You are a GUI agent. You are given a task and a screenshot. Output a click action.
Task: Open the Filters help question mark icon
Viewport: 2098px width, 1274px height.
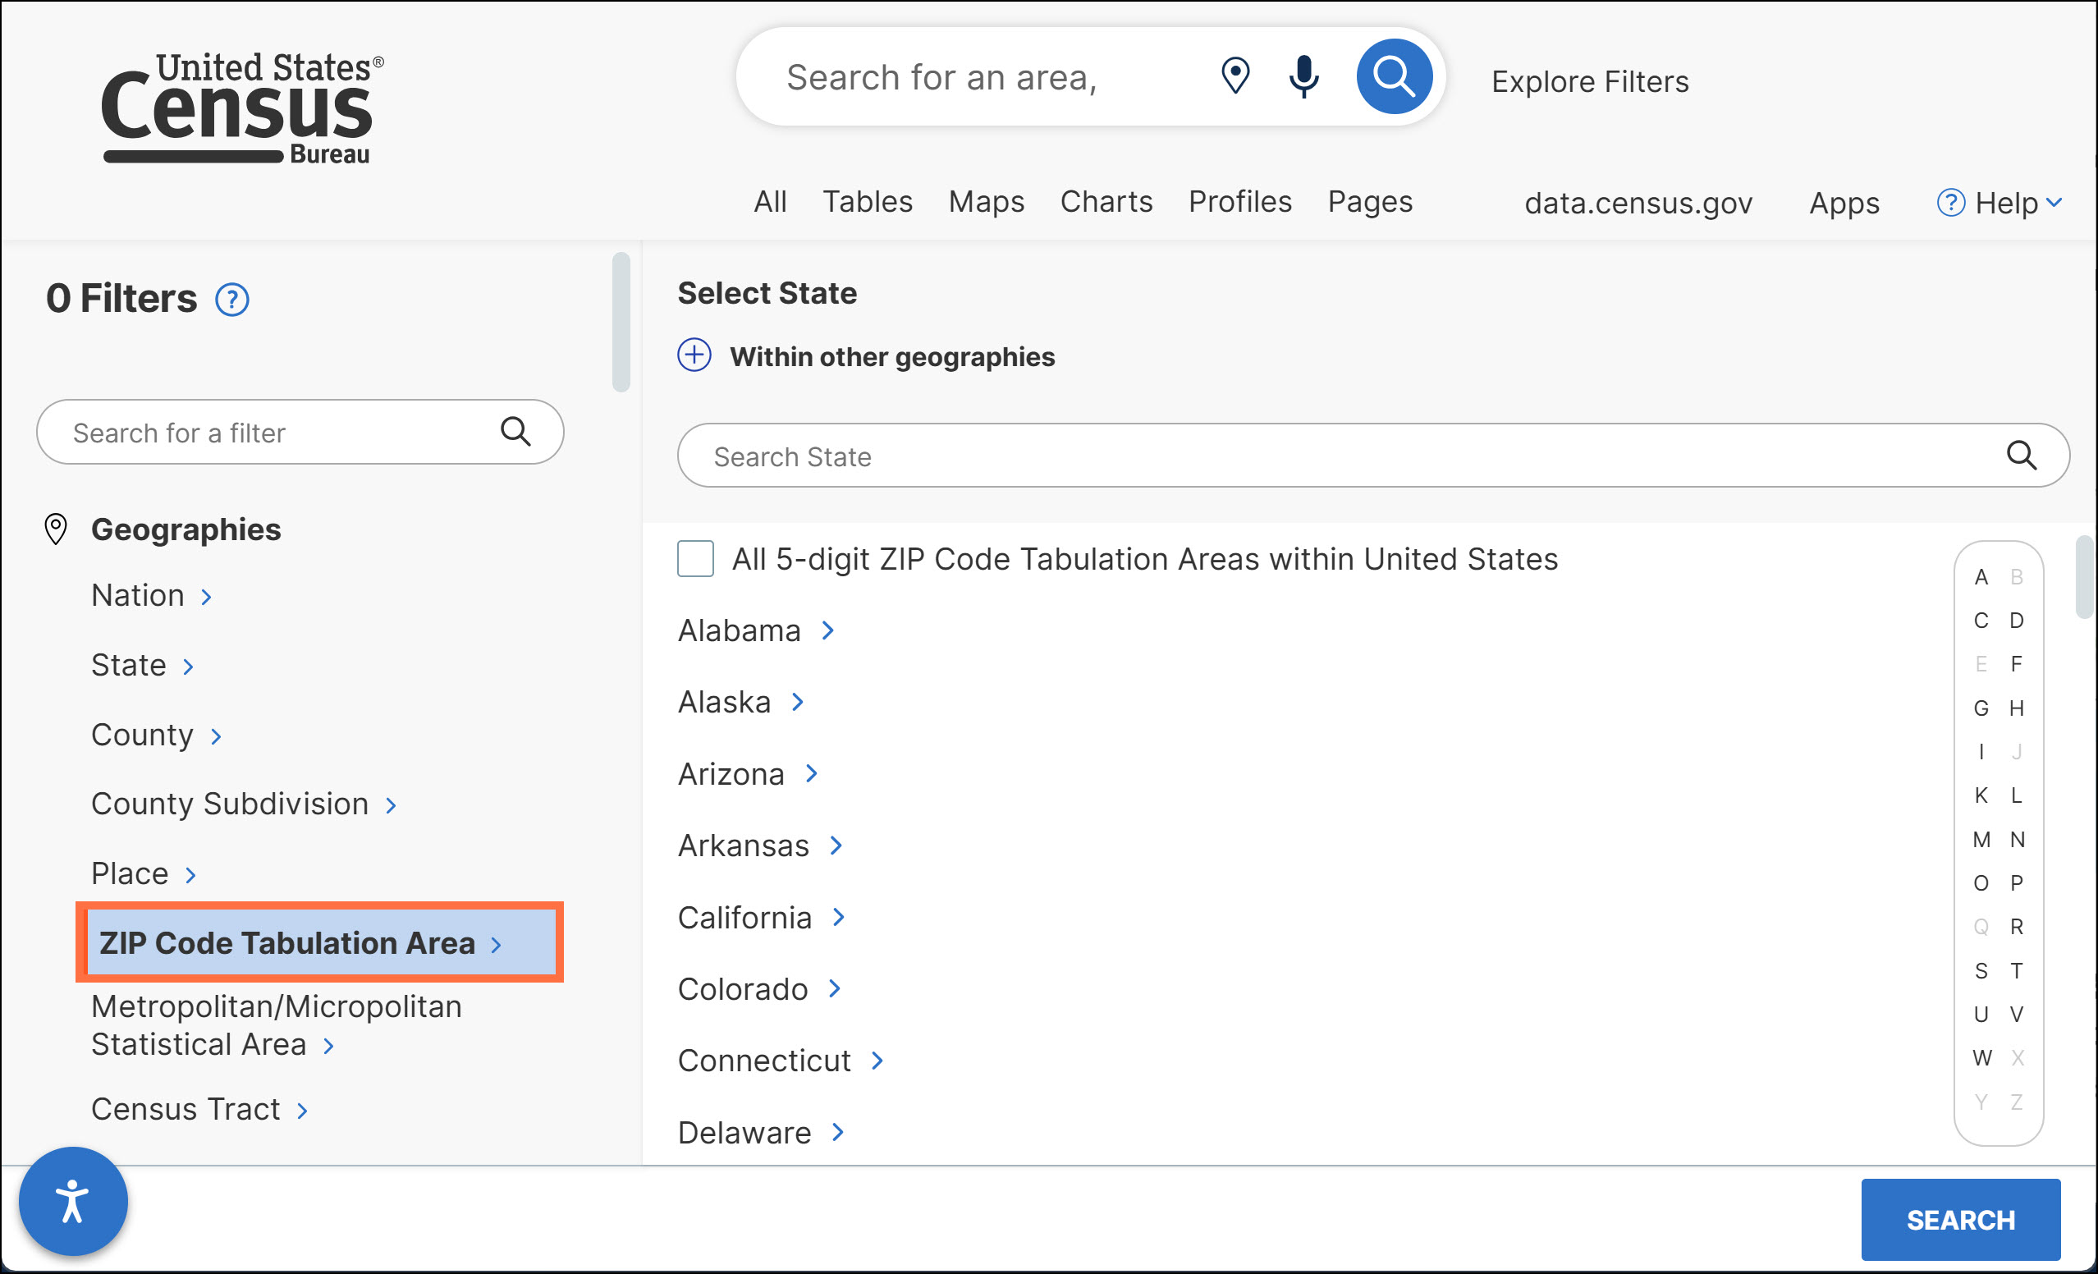[x=231, y=300]
